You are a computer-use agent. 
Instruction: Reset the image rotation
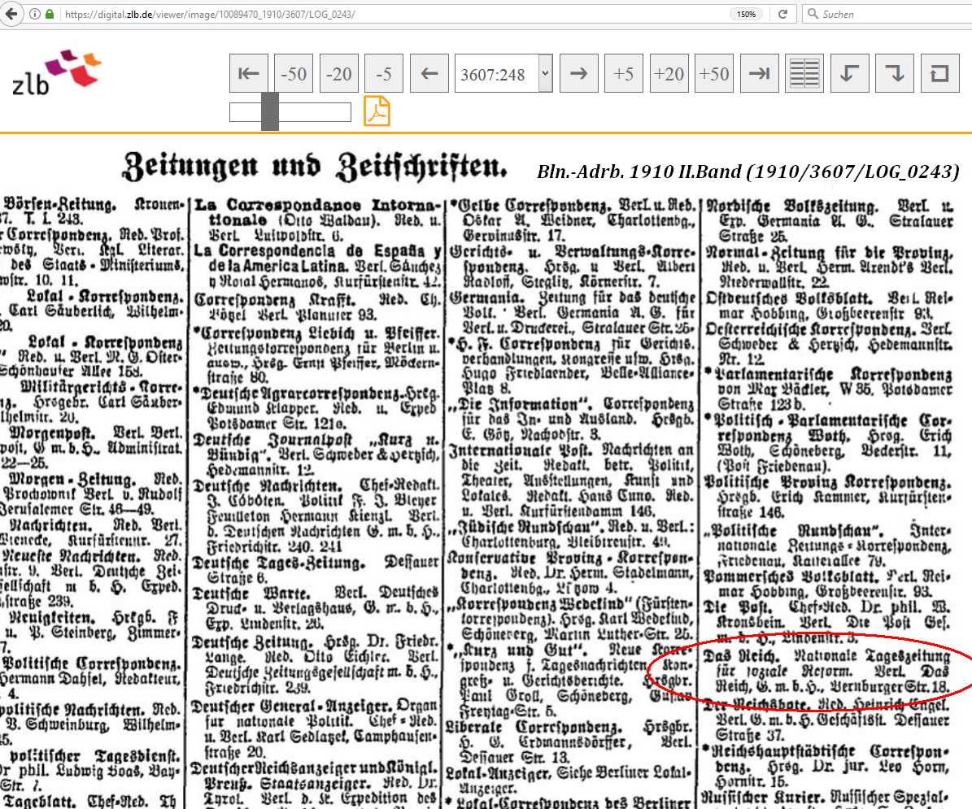939,74
